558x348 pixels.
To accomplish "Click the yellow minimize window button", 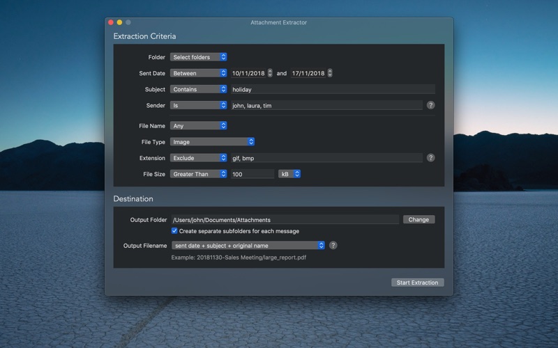I will pos(119,22).
